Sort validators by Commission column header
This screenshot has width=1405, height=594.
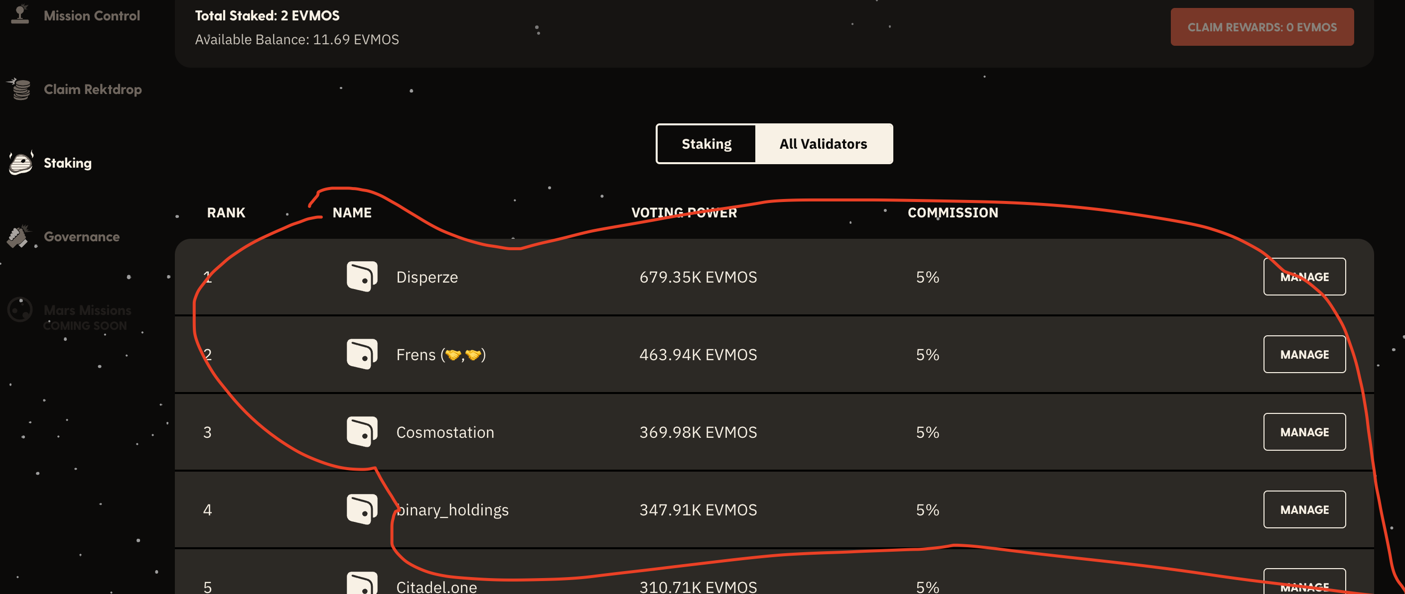tap(953, 212)
